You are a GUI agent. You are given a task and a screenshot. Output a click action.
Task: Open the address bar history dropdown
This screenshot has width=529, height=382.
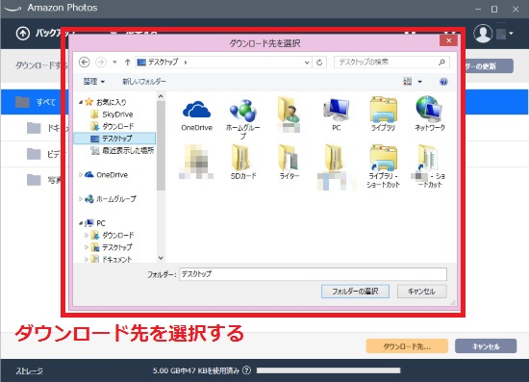point(307,63)
